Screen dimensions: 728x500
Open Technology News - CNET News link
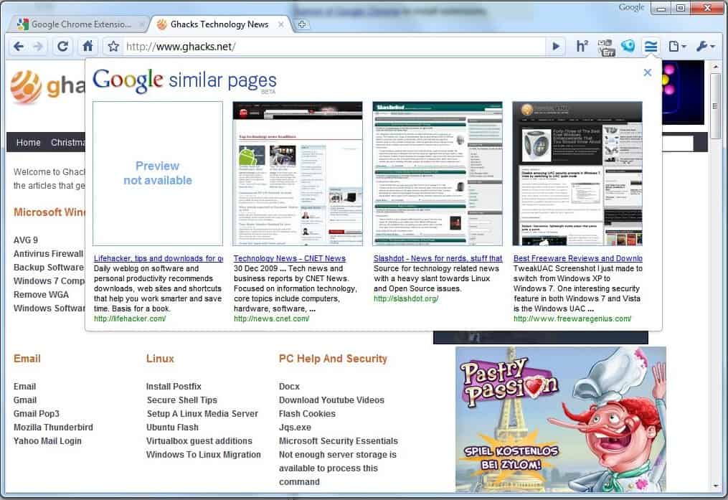pos(290,258)
